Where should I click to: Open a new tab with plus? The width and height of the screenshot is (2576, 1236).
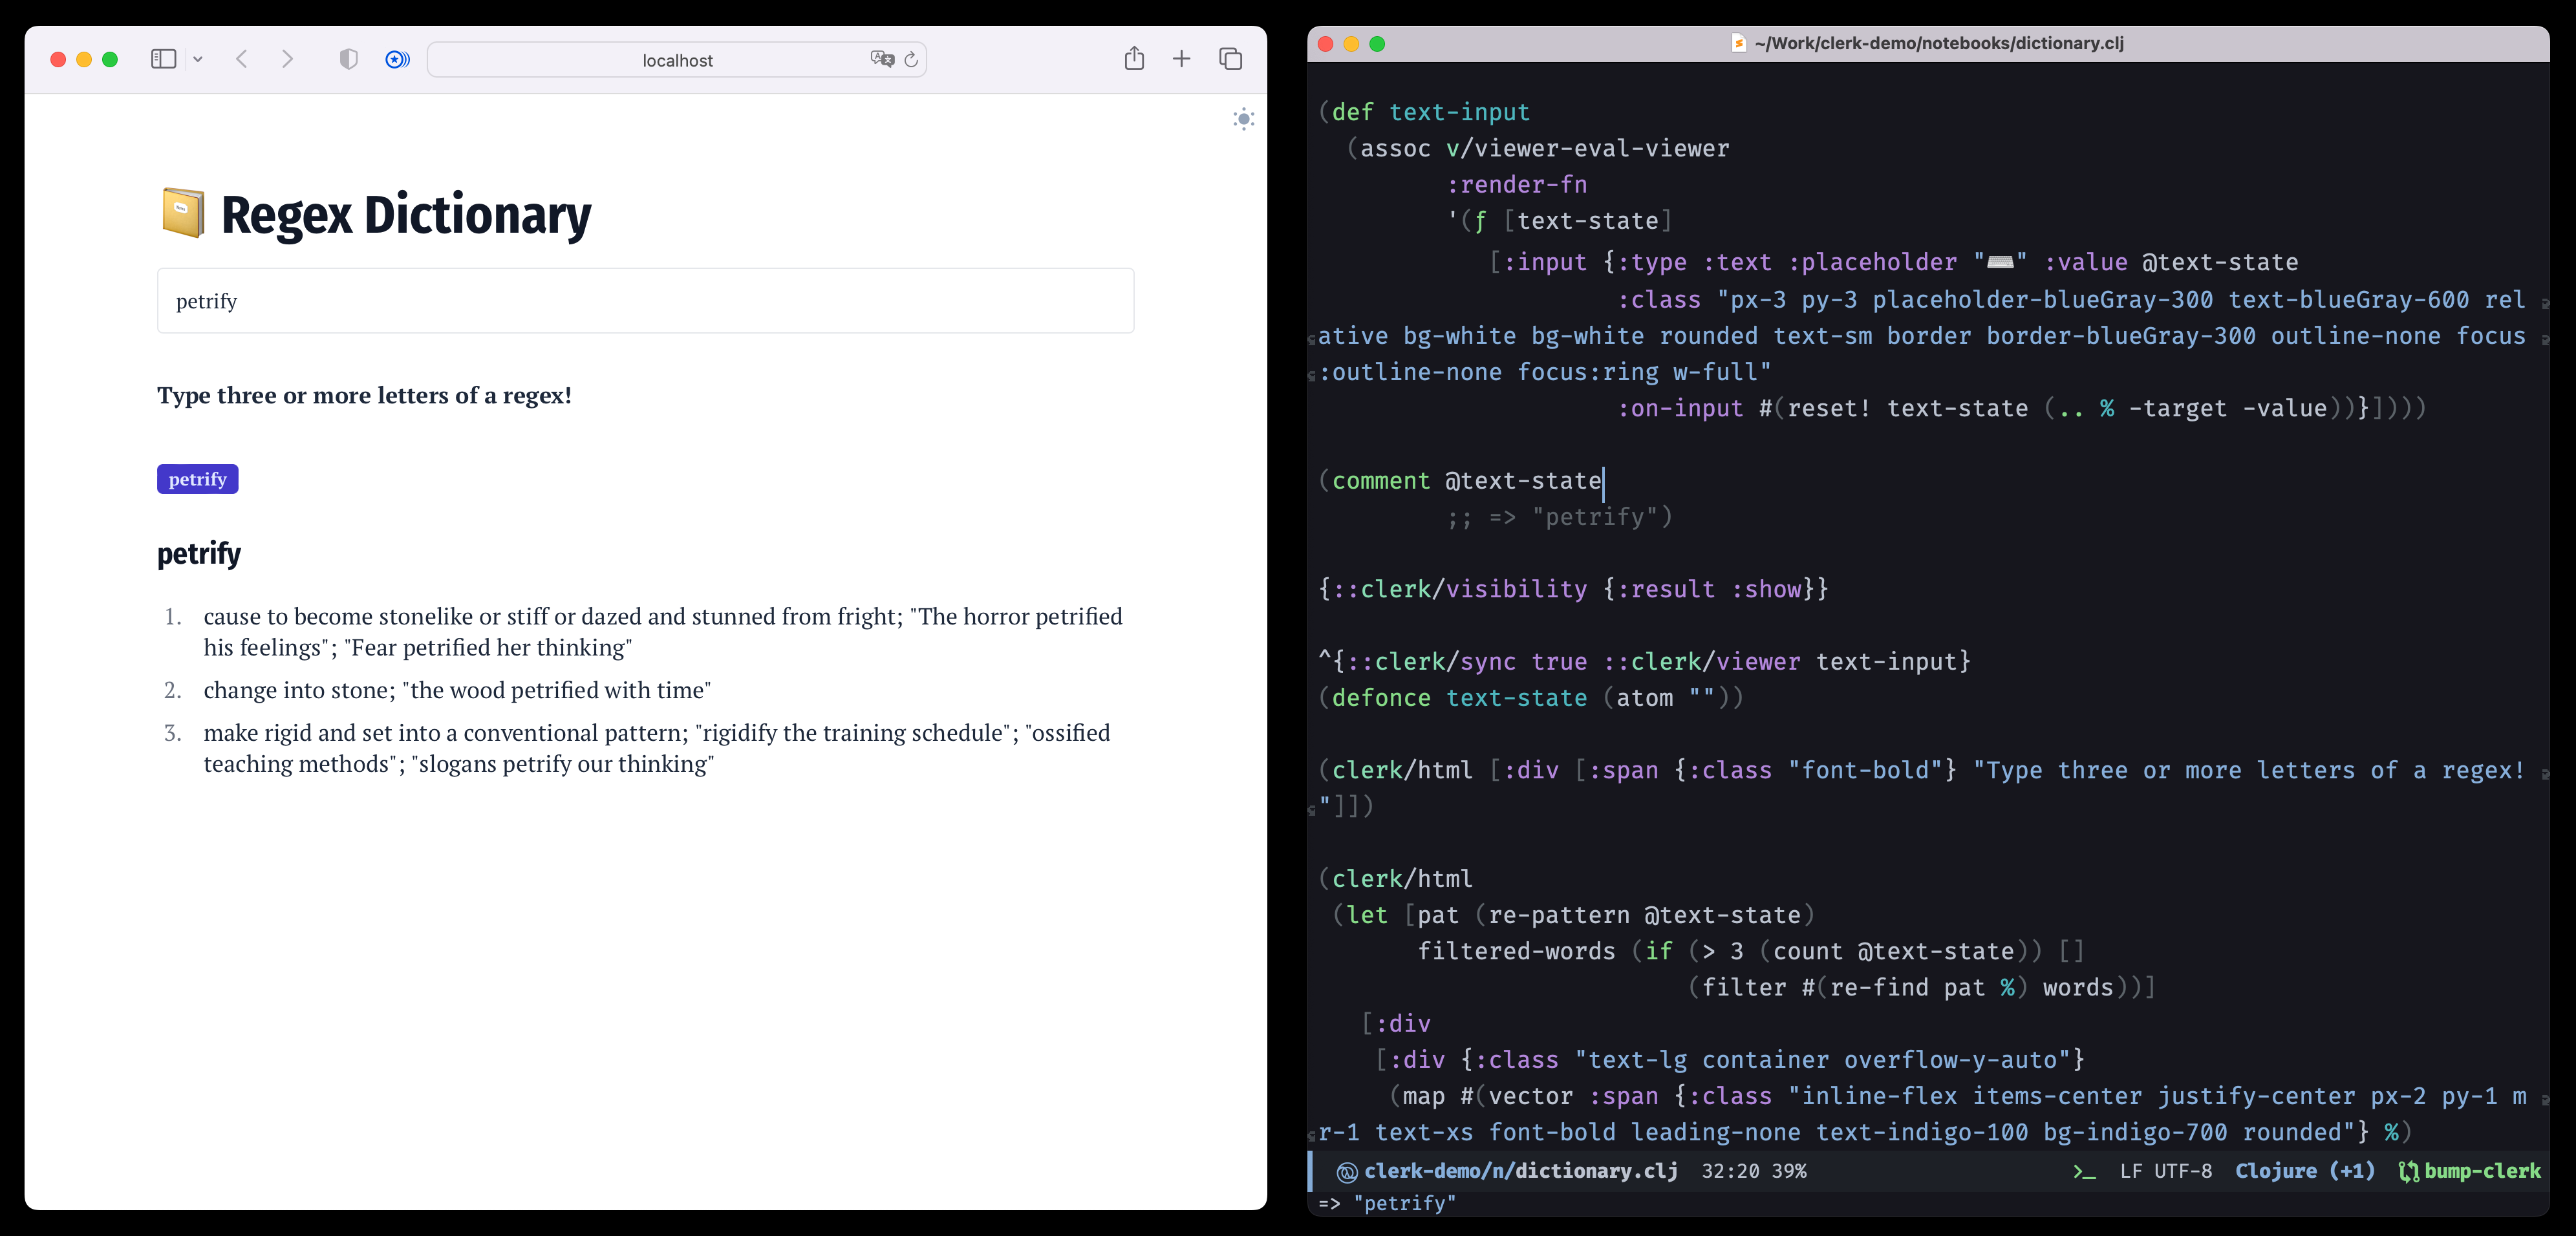coord(1181,59)
